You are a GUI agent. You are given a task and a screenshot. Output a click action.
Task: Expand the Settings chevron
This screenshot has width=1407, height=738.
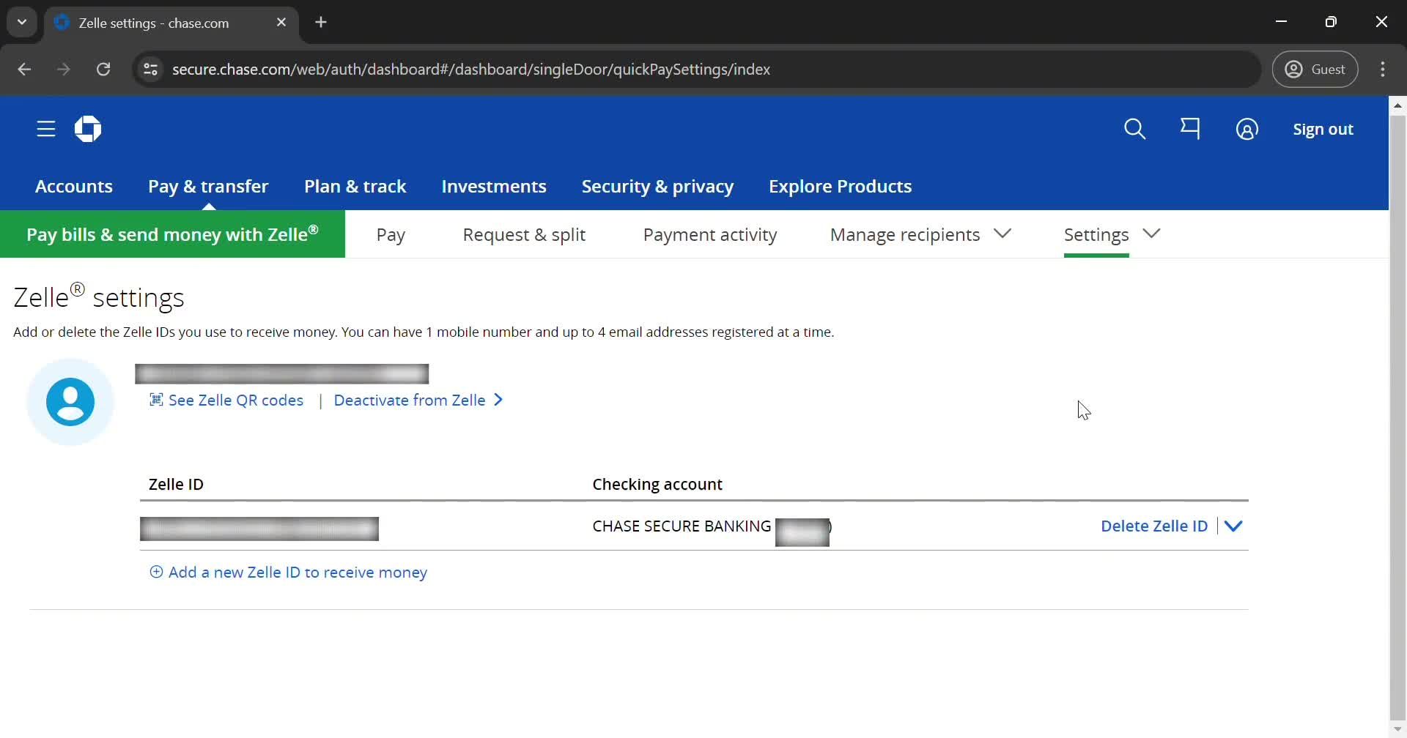pos(1151,234)
